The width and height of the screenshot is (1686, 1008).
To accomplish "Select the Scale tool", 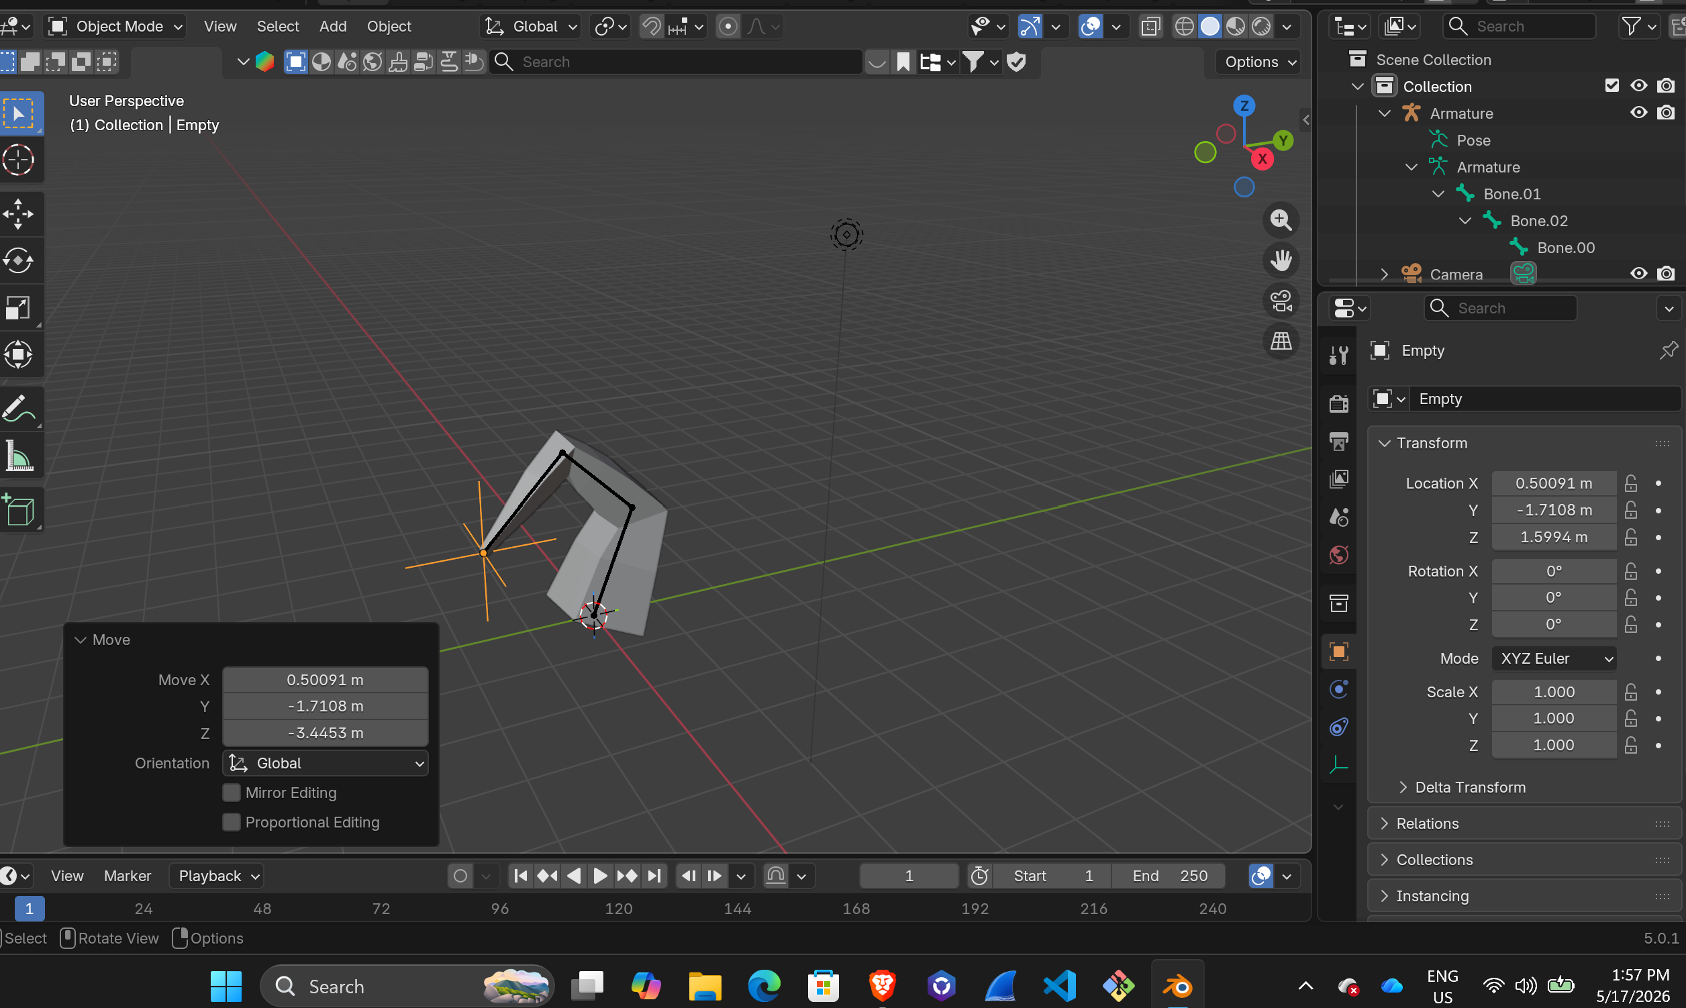I will (x=18, y=307).
